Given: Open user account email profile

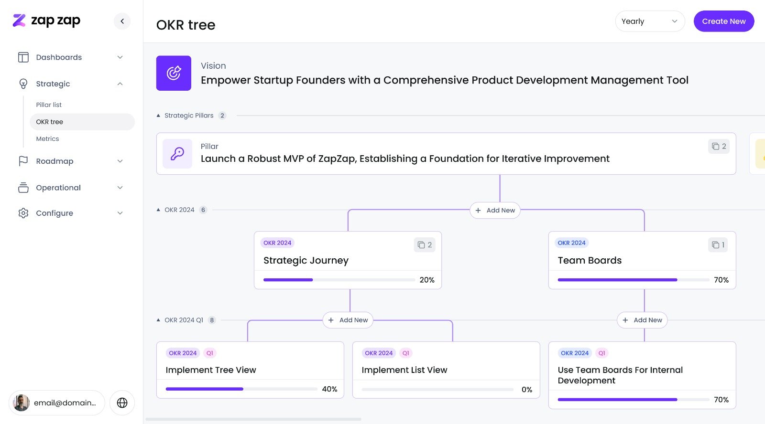Looking at the screenshot, I should coord(56,403).
